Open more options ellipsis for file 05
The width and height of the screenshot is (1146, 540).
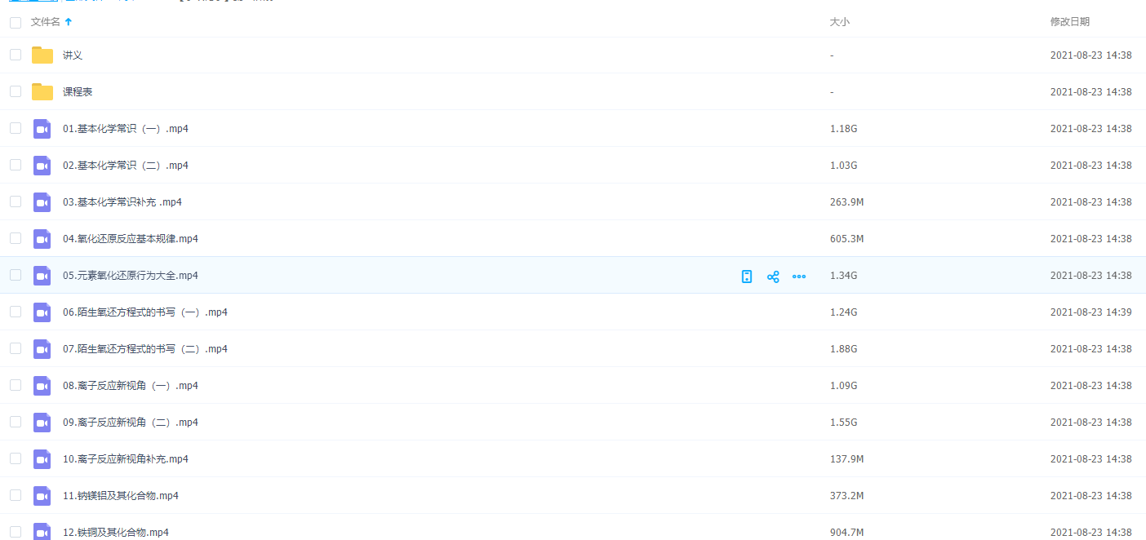point(799,277)
